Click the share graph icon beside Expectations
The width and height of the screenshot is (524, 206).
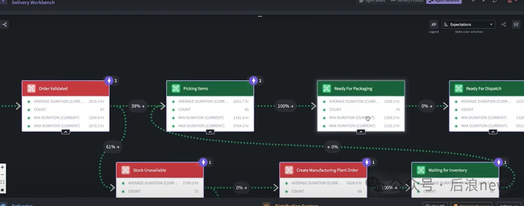(504, 25)
